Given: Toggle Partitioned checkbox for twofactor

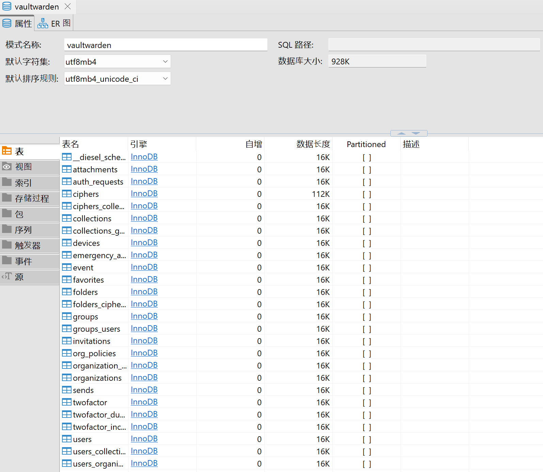Looking at the screenshot, I should 367,403.
